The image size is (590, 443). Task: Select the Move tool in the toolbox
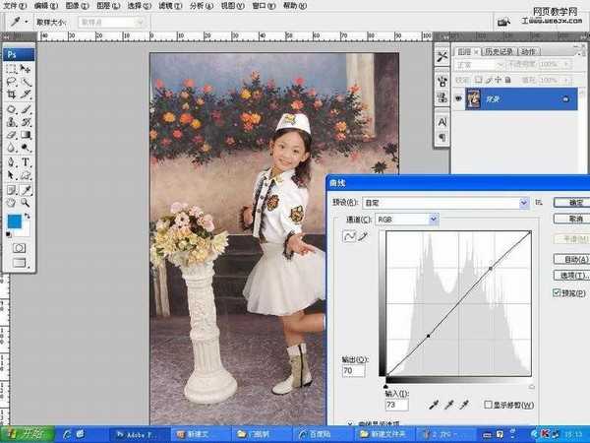tap(26, 70)
